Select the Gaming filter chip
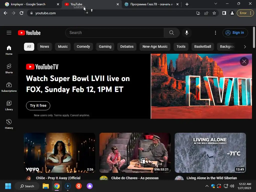 pyautogui.click(x=105, y=47)
